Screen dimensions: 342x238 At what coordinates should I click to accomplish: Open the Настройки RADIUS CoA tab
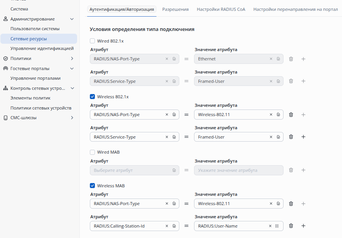pos(221,9)
